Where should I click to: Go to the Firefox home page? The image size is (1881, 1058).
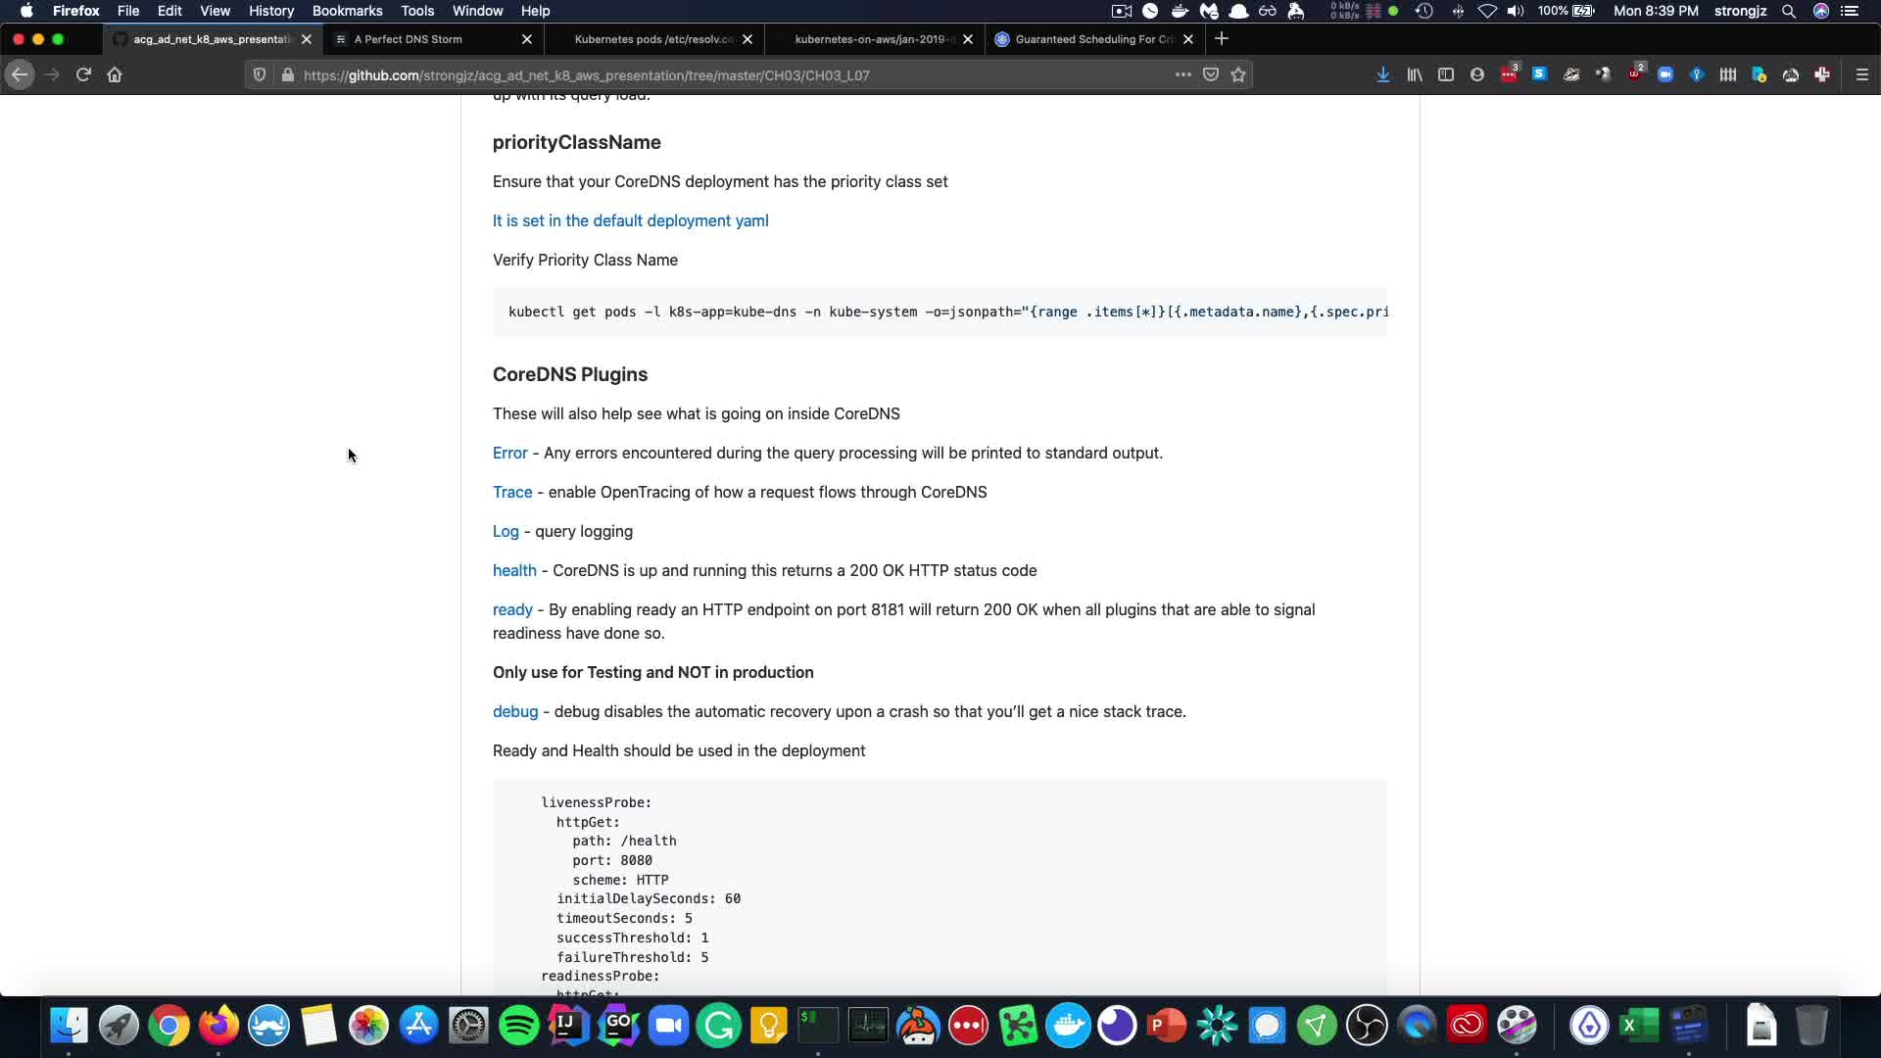pyautogui.click(x=115, y=74)
